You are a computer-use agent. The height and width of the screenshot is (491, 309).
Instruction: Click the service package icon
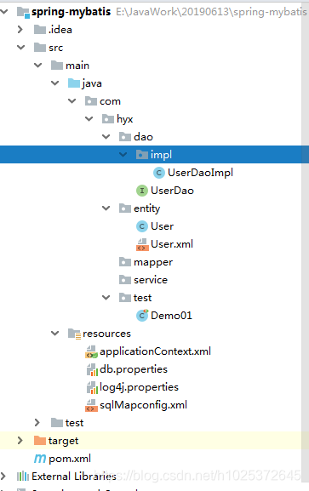click(125, 280)
